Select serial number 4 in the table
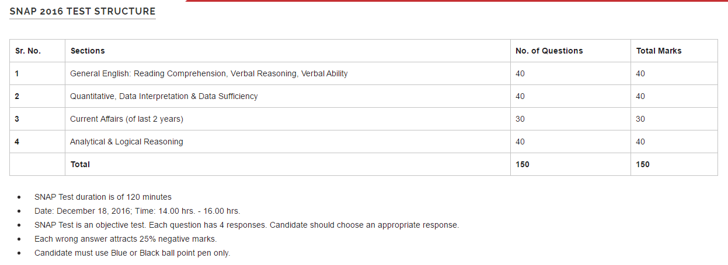This screenshot has width=728, height=265. coord(18,142)
